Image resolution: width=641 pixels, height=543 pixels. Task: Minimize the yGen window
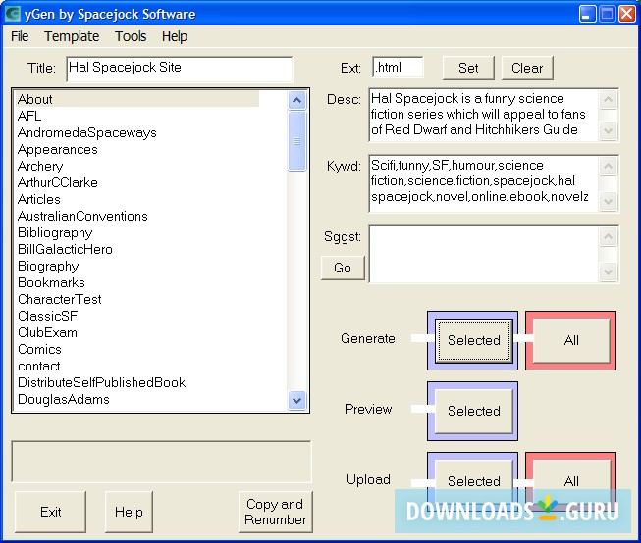pos(587,14)
